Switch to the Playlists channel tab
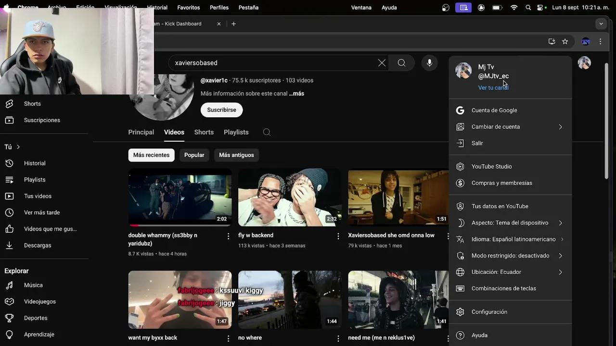This screenshot has width=616, height=346. coord(236,132)
